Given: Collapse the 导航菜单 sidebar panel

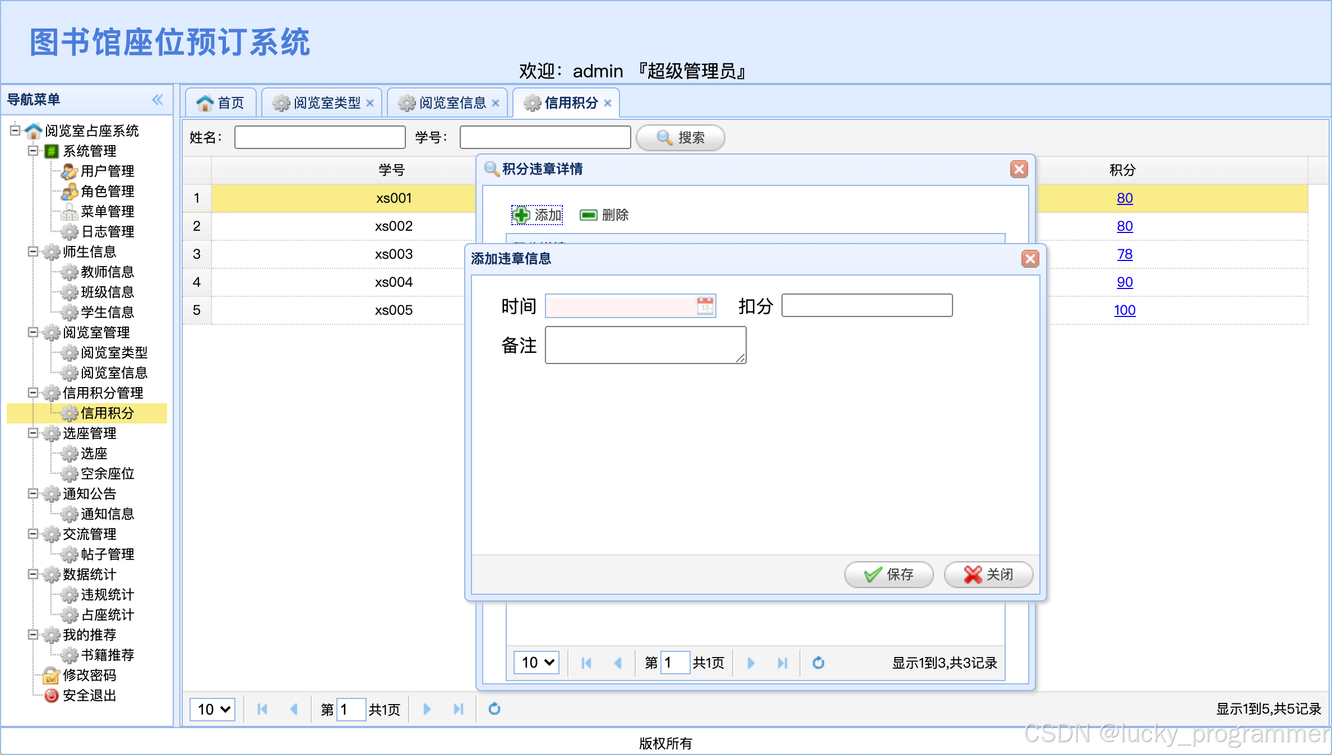Looking at the screenshot, I should point(158,100).
